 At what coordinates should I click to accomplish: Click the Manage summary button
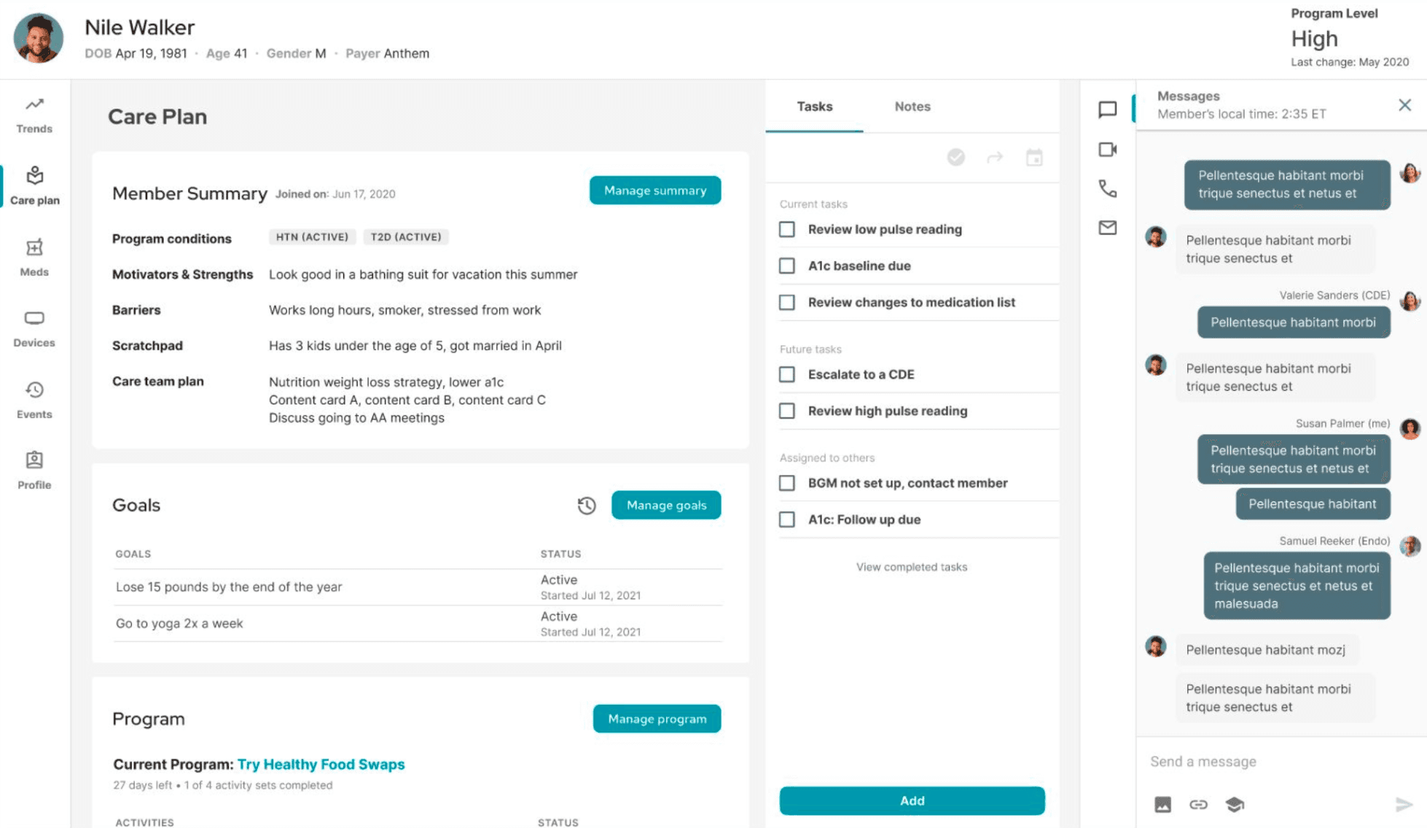(x=654, y=190)
